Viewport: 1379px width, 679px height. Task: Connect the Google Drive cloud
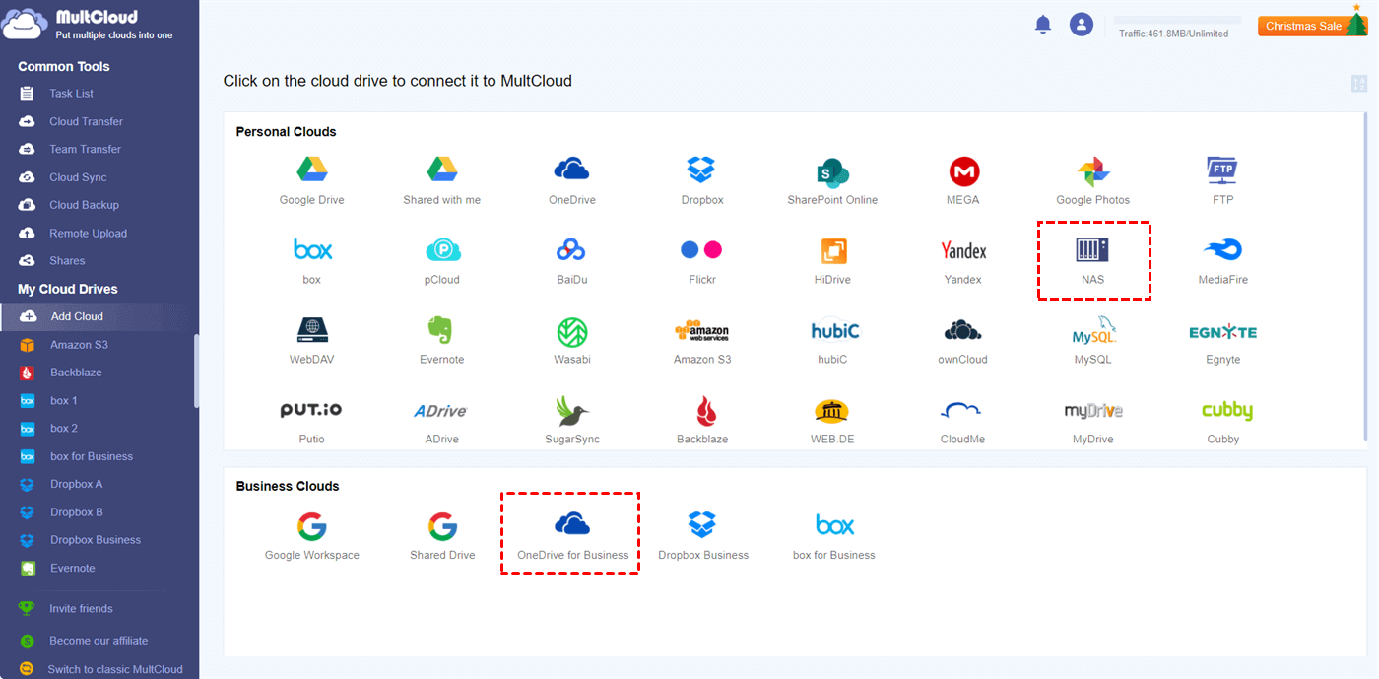click(x=312, y=170)
